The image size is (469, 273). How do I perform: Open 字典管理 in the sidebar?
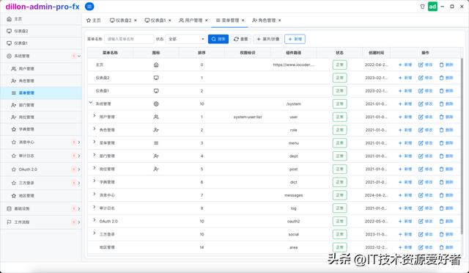pyautogui.click(x=41, y=129)
